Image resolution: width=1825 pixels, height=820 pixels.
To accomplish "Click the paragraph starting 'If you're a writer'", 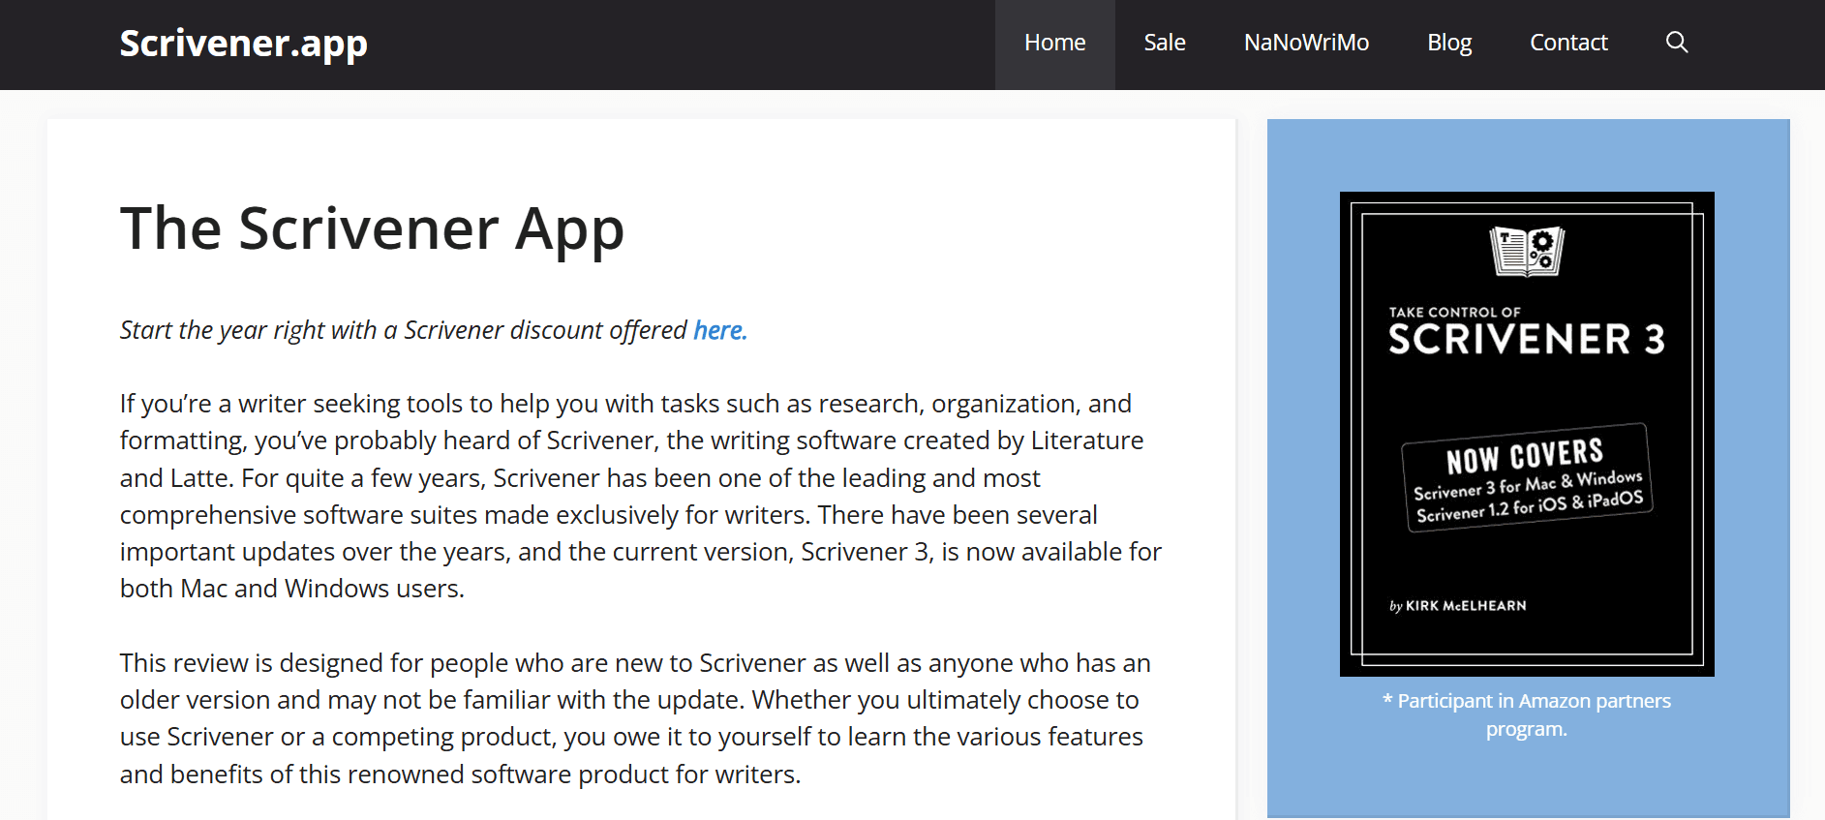I will 641,496.
